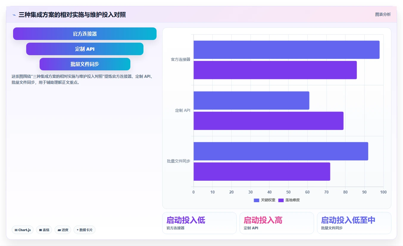Viewport: 403px width, 246px height.
Task: Click the title 三种集成方案的相对实施与维护投入对照
Action: pos(72,15)
